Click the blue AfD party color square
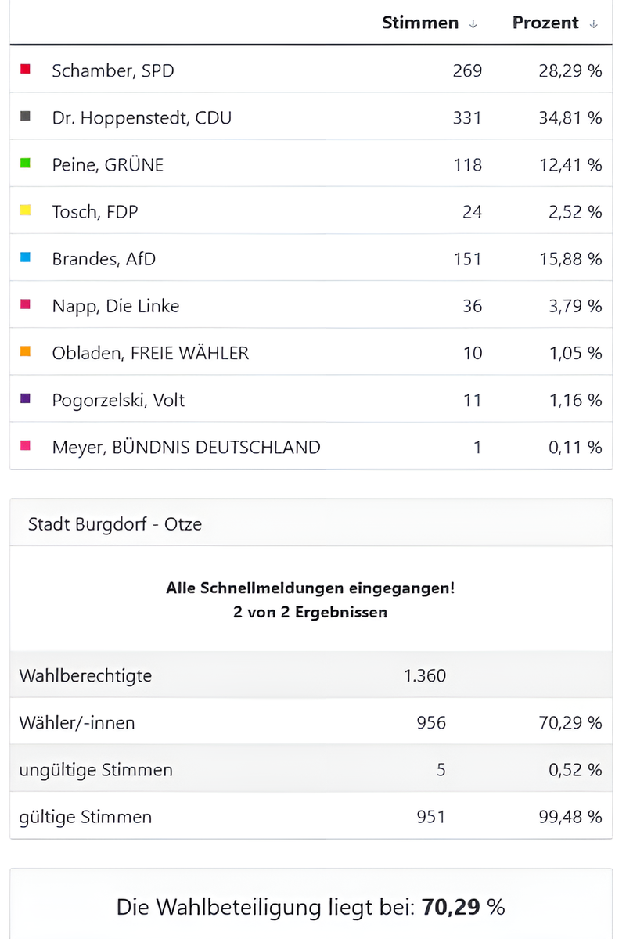 click(24, 257)
